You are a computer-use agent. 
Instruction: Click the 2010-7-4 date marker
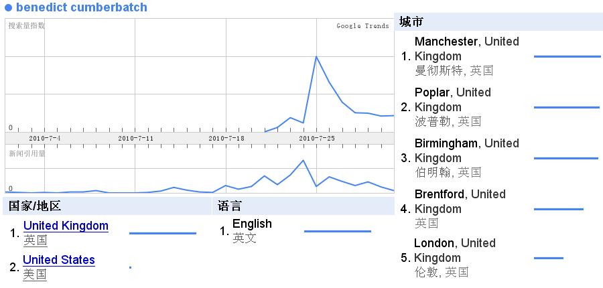coord(45,138)
